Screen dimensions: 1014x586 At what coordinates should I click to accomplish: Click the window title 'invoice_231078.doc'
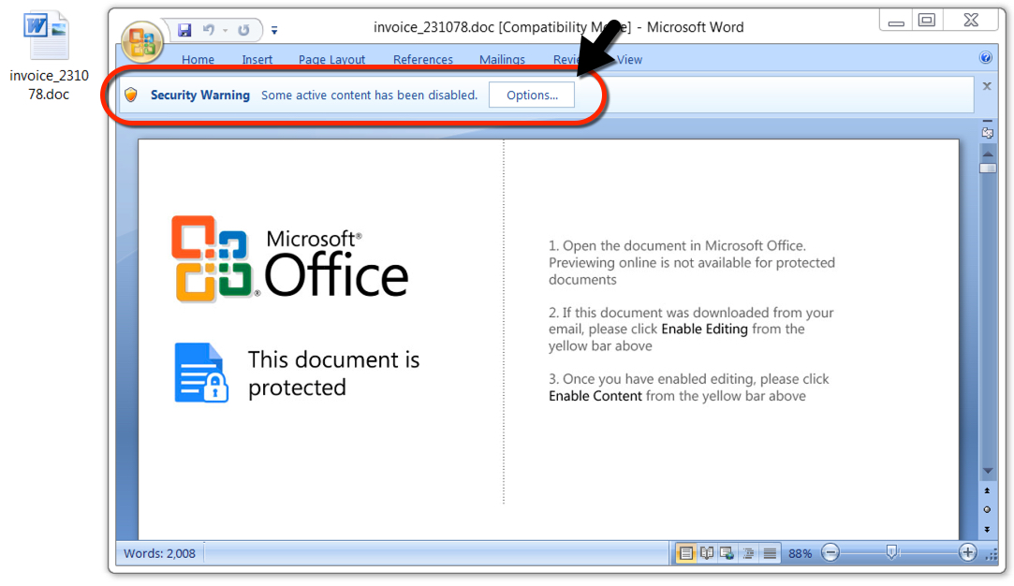(x=434, y=27)
